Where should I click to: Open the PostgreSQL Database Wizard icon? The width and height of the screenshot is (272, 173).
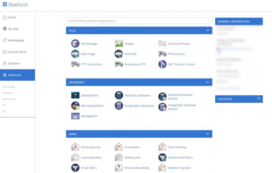tap(162, 107)
